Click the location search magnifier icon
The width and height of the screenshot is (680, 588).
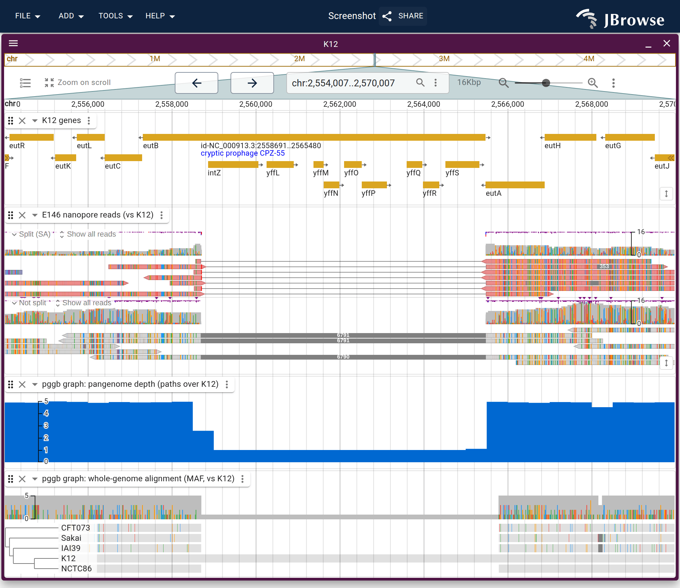tap(420, 83)
